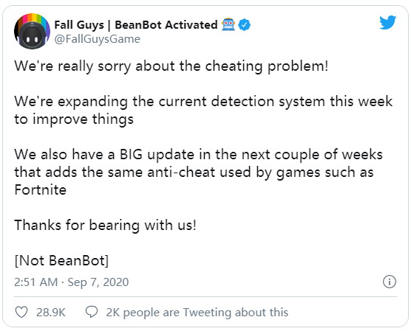Click the Fall Guys | BeanBot Activated name
Screen dimensions: 411x331
point(136,25)
